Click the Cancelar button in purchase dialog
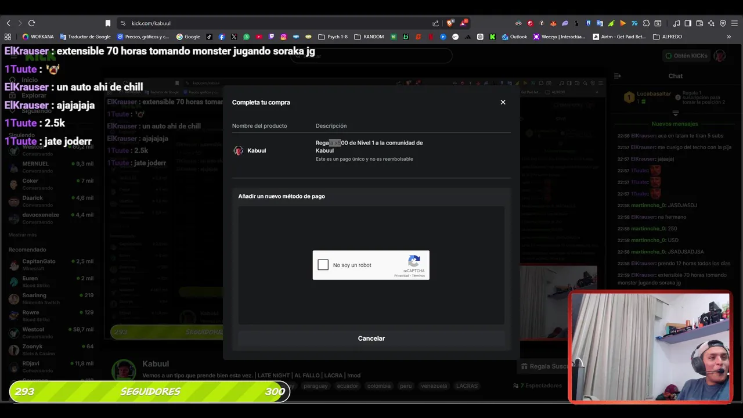Image resolution: width=743 pixels, height=418 pixels. coord(371,338)
